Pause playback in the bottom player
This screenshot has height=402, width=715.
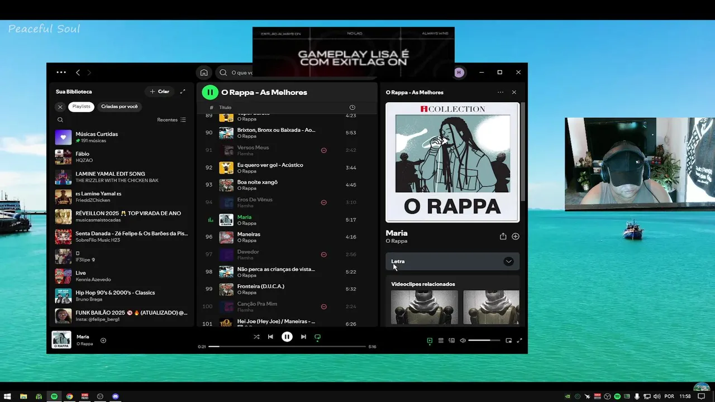[287, 337]
